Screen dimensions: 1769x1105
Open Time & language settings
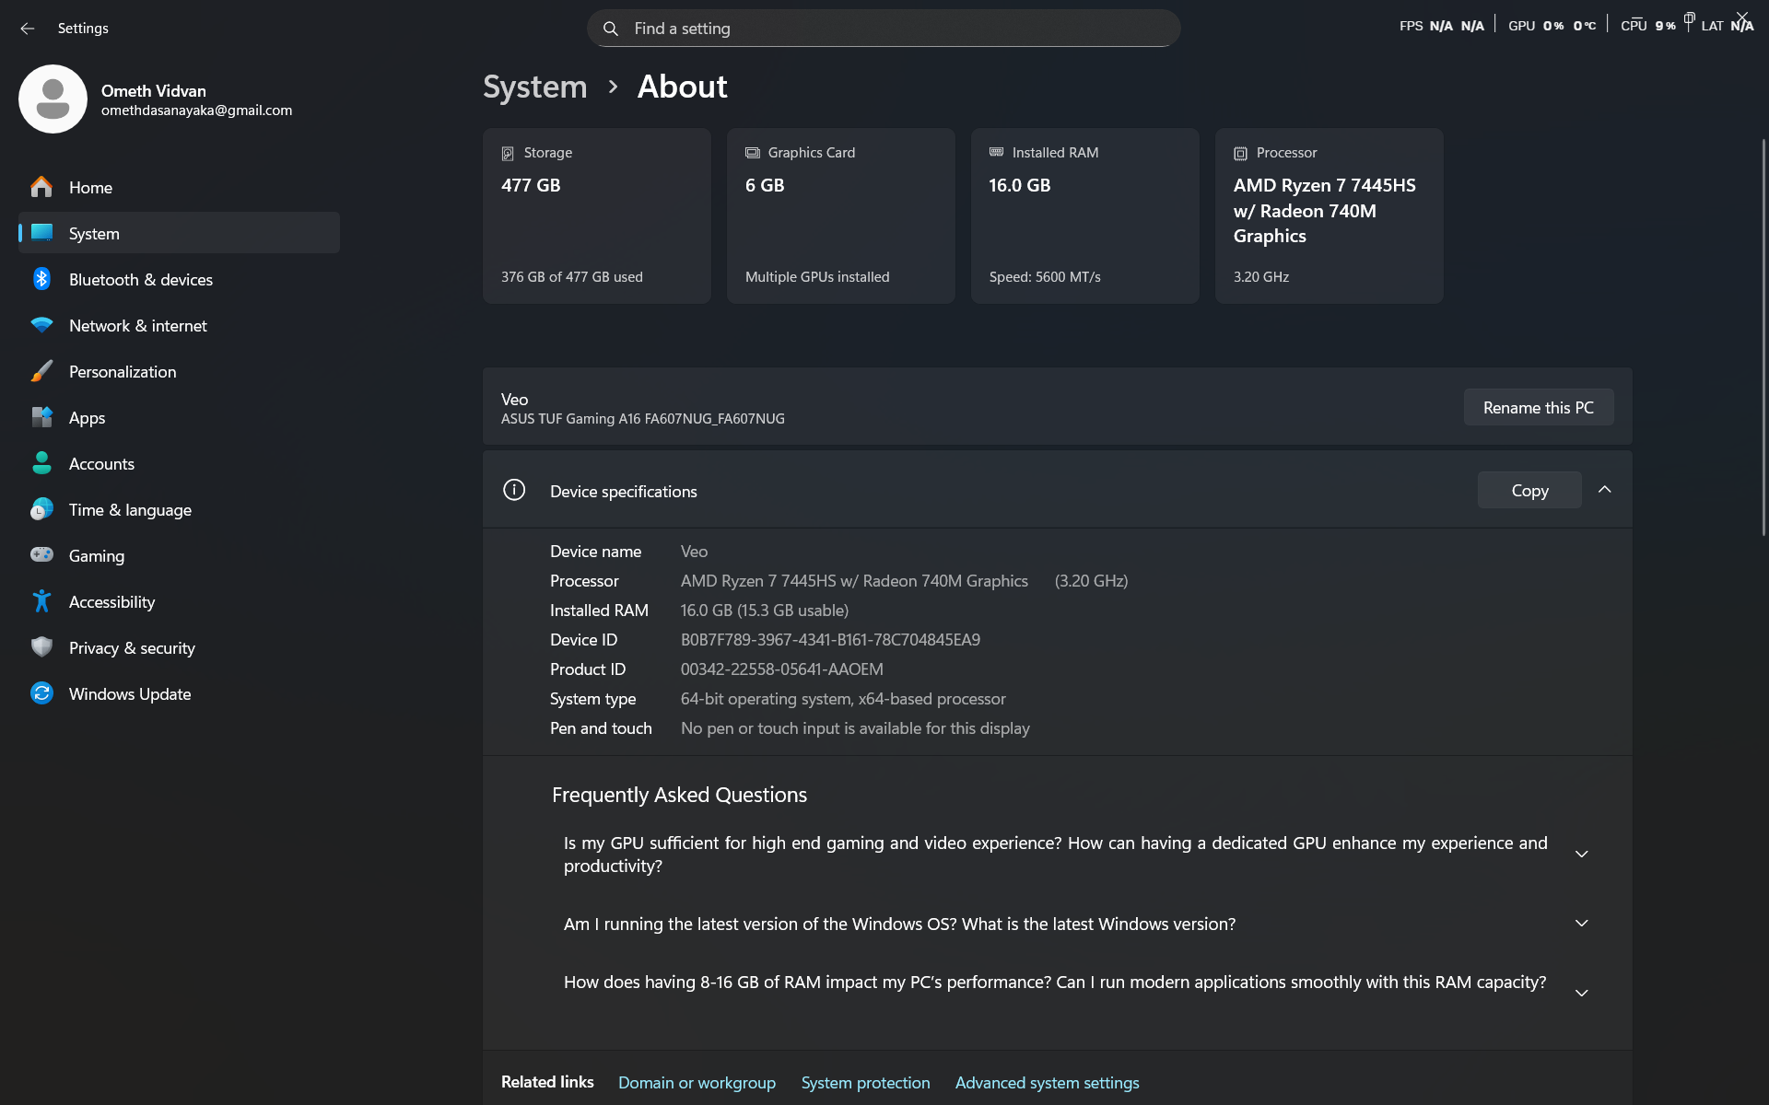click(179, 509)
